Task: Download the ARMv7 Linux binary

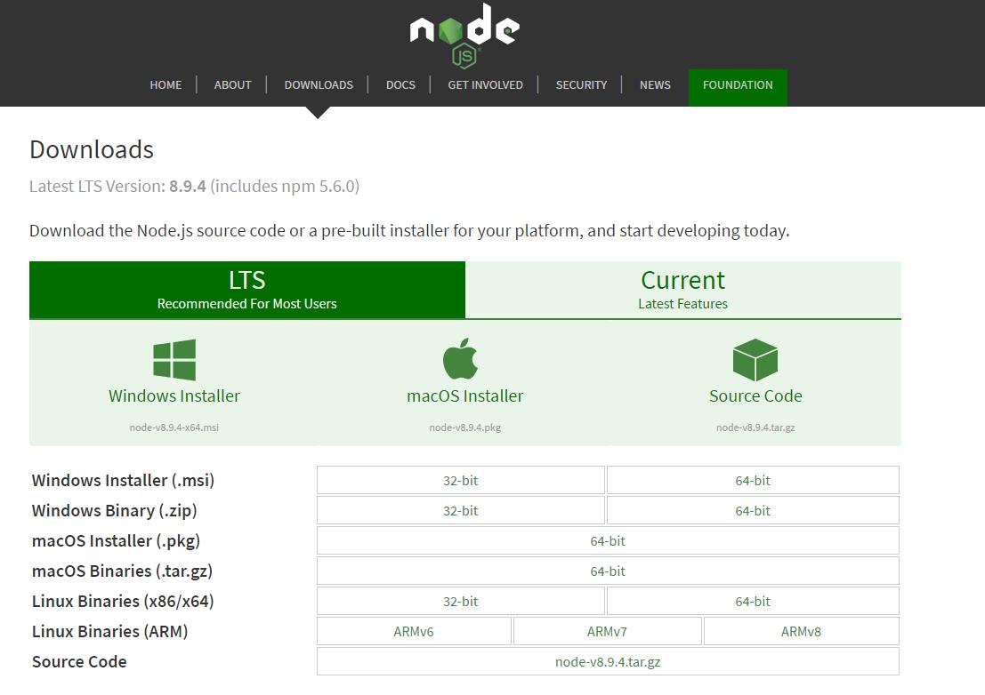Action: point(607,632)
